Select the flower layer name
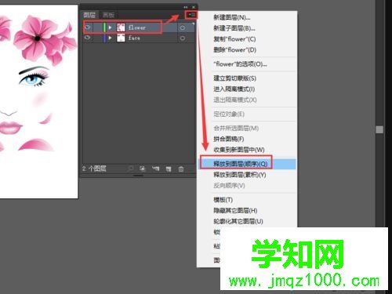The height and width of the screenshot is (294, 392). (136, 27)
